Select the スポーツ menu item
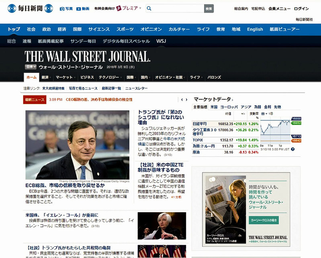Image resolution: width=321 pixels, height=258 pixels. point(125,29)
